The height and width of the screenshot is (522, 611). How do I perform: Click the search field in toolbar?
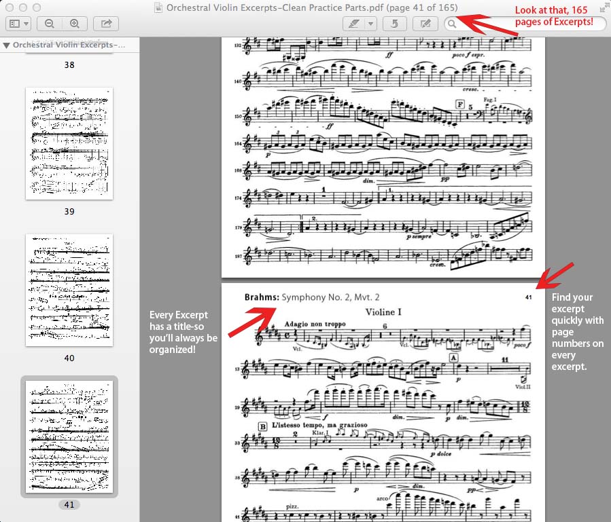click(525, 24)
